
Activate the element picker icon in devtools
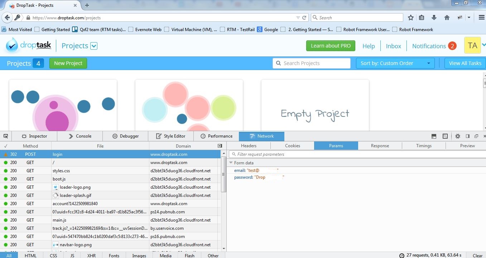pyautogui.click(x=6, y=136)
